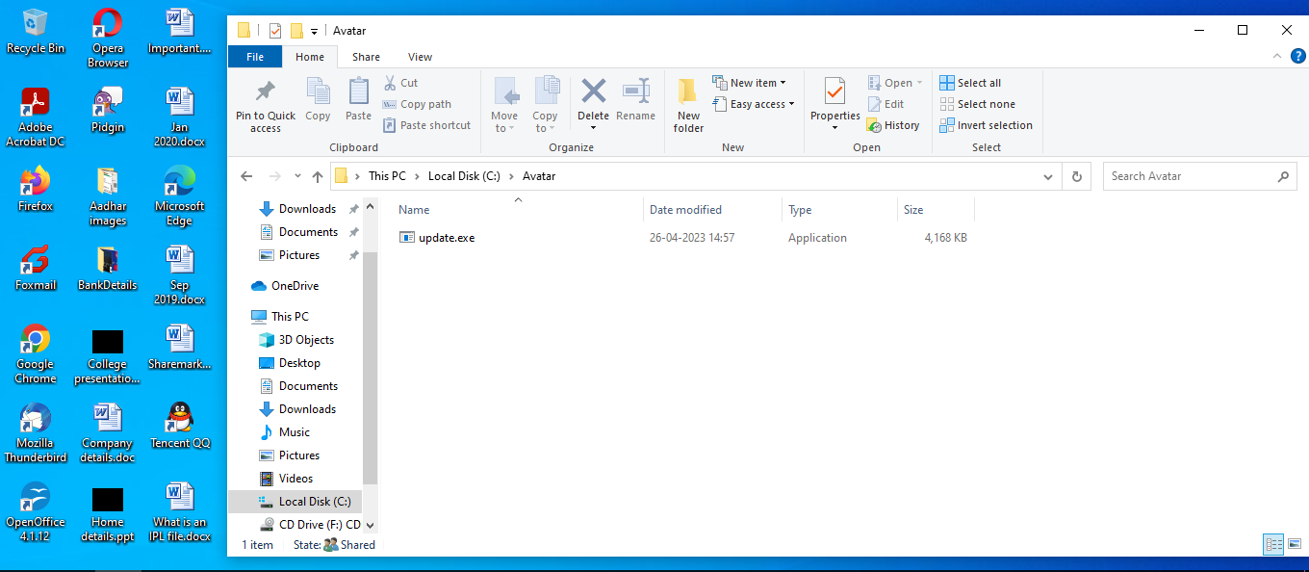Open Properties for the current folder
The height and width of the screenshot is (572, 1309).
click(x=834, y=103)
